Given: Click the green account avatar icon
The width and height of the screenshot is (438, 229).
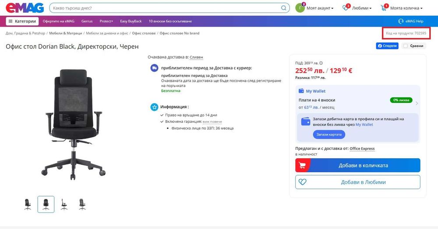Looking at the screenshot, I should click(300, 8).
